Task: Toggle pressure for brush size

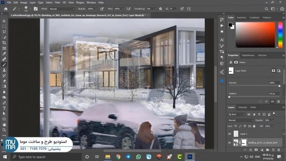Action: pyautogui.click(x=182, y=9)
